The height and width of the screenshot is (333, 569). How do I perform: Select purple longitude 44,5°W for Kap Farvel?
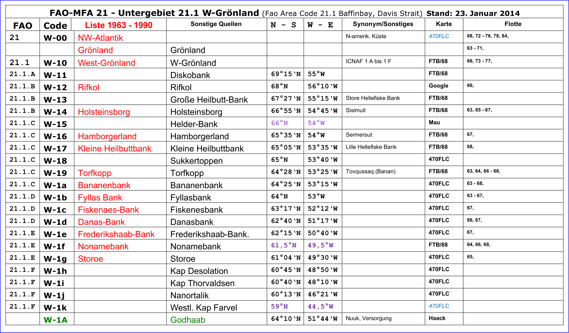tap(320, 306)
